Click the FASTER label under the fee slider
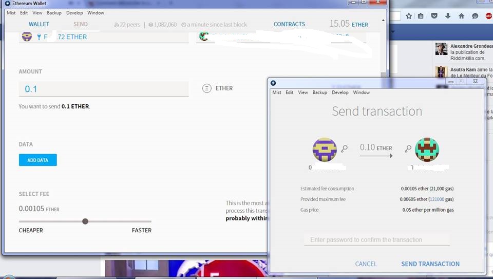This screenshot has height=279, width=493. [142, 230]
